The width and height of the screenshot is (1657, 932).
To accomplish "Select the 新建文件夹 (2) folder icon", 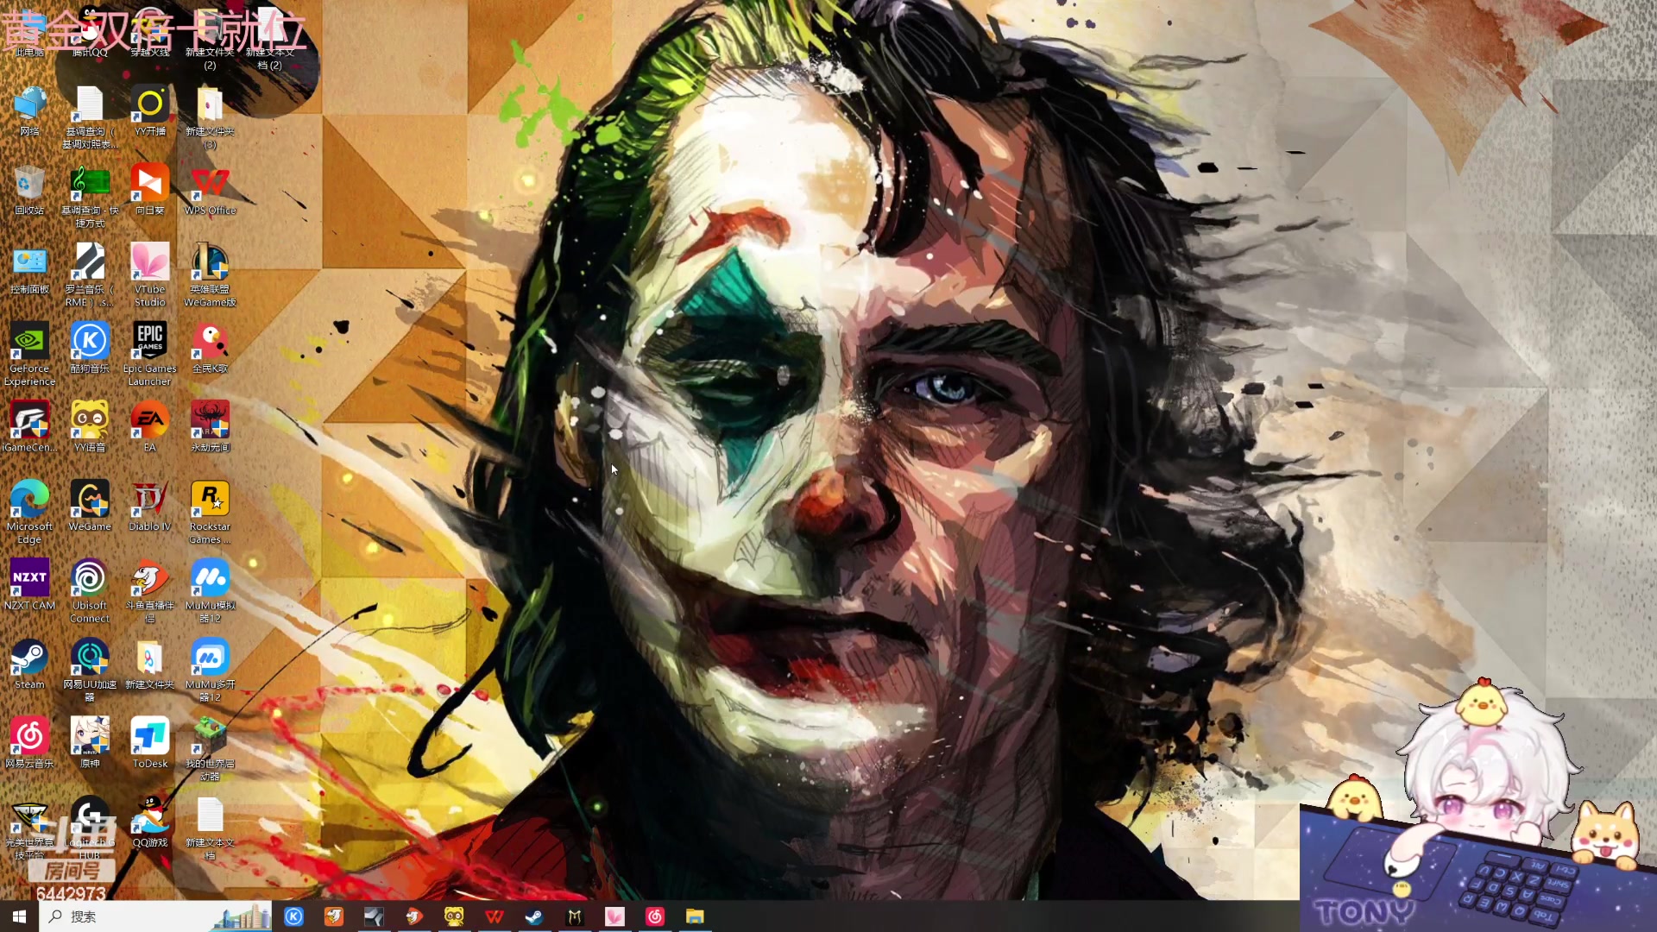I will click(210, 39).
